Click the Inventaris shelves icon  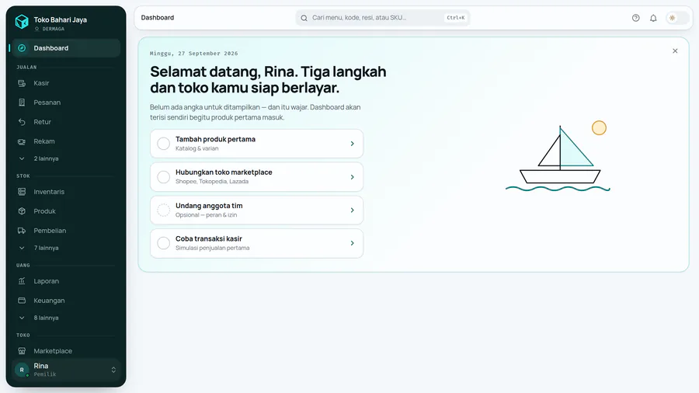coord(22,192)
